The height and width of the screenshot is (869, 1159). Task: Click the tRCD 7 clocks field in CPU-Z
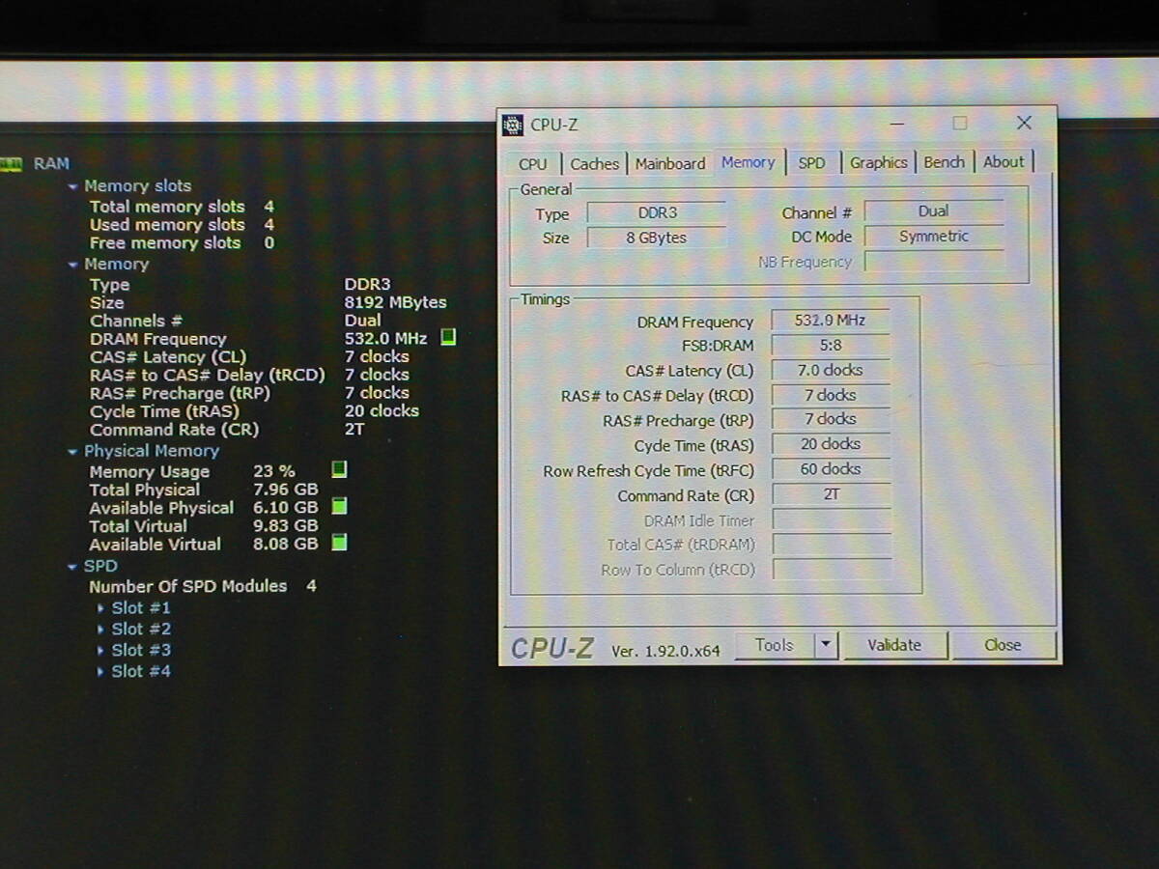point(830,395)
